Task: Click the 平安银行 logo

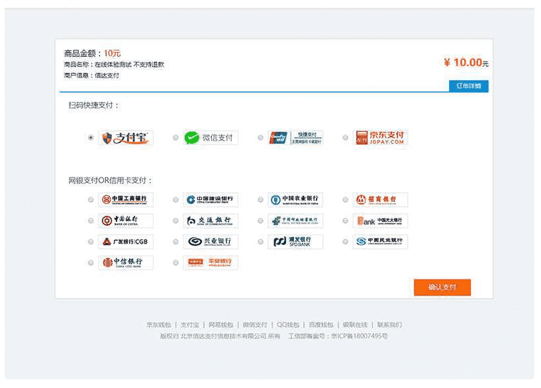Action: pos(211,263)
